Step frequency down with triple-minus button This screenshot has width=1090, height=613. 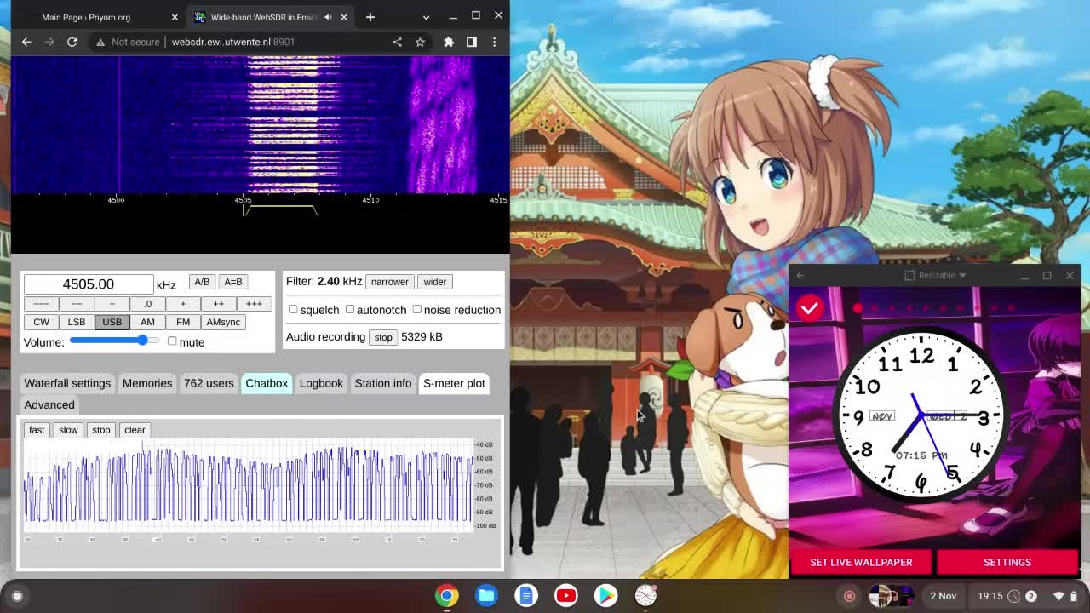tap(41, 304)
